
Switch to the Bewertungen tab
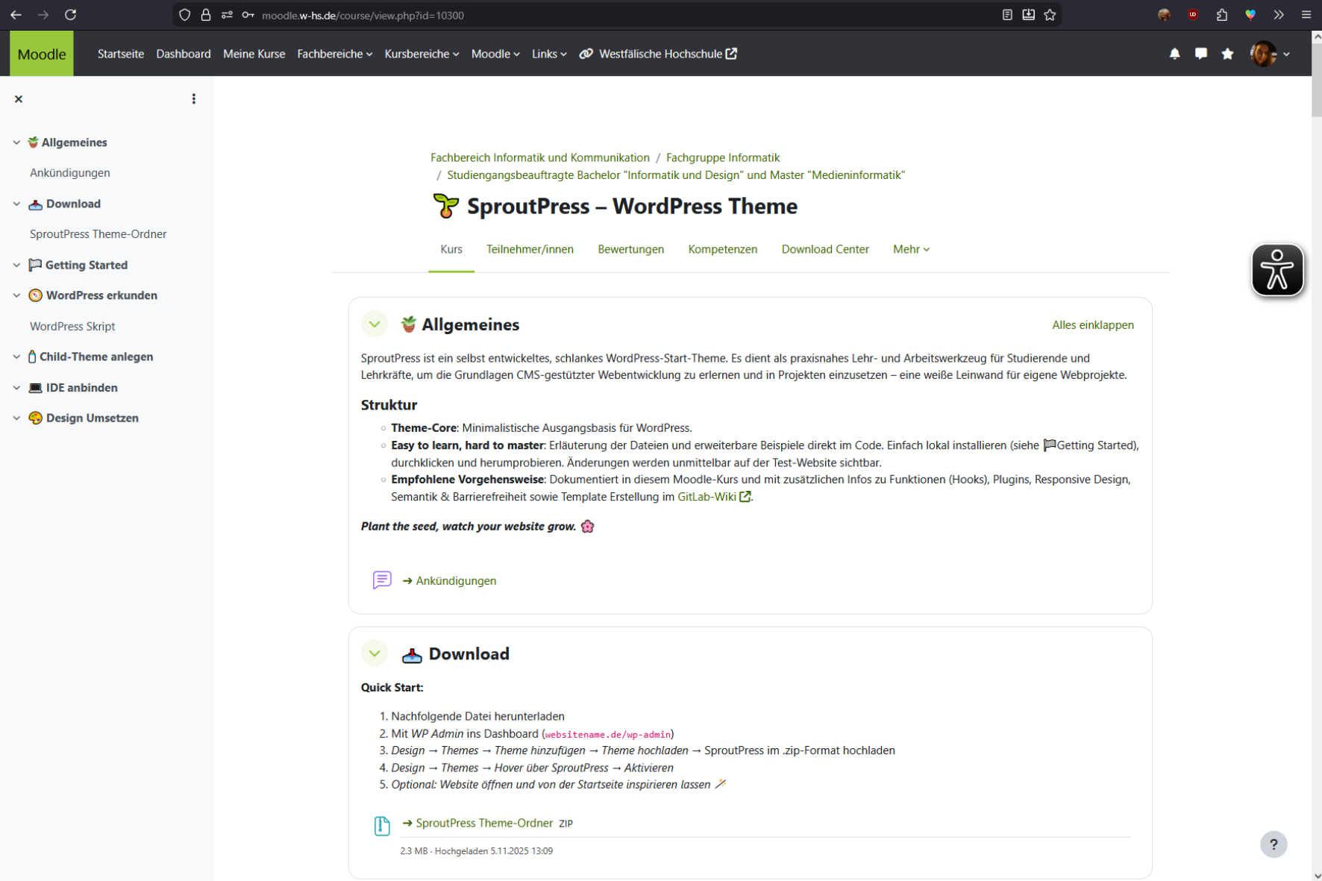pyautogui.click(x=630, y=249)
